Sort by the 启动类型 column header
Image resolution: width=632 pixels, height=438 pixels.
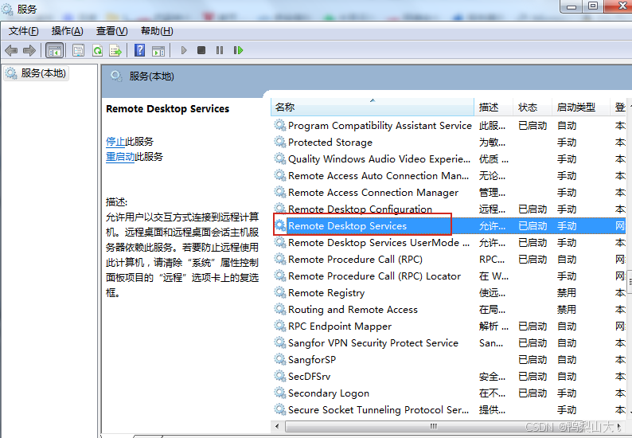click(x=575, y=107)
